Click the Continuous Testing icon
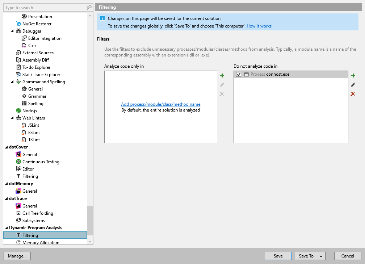Viewport: 365px width, 264px height. [18, 162]
